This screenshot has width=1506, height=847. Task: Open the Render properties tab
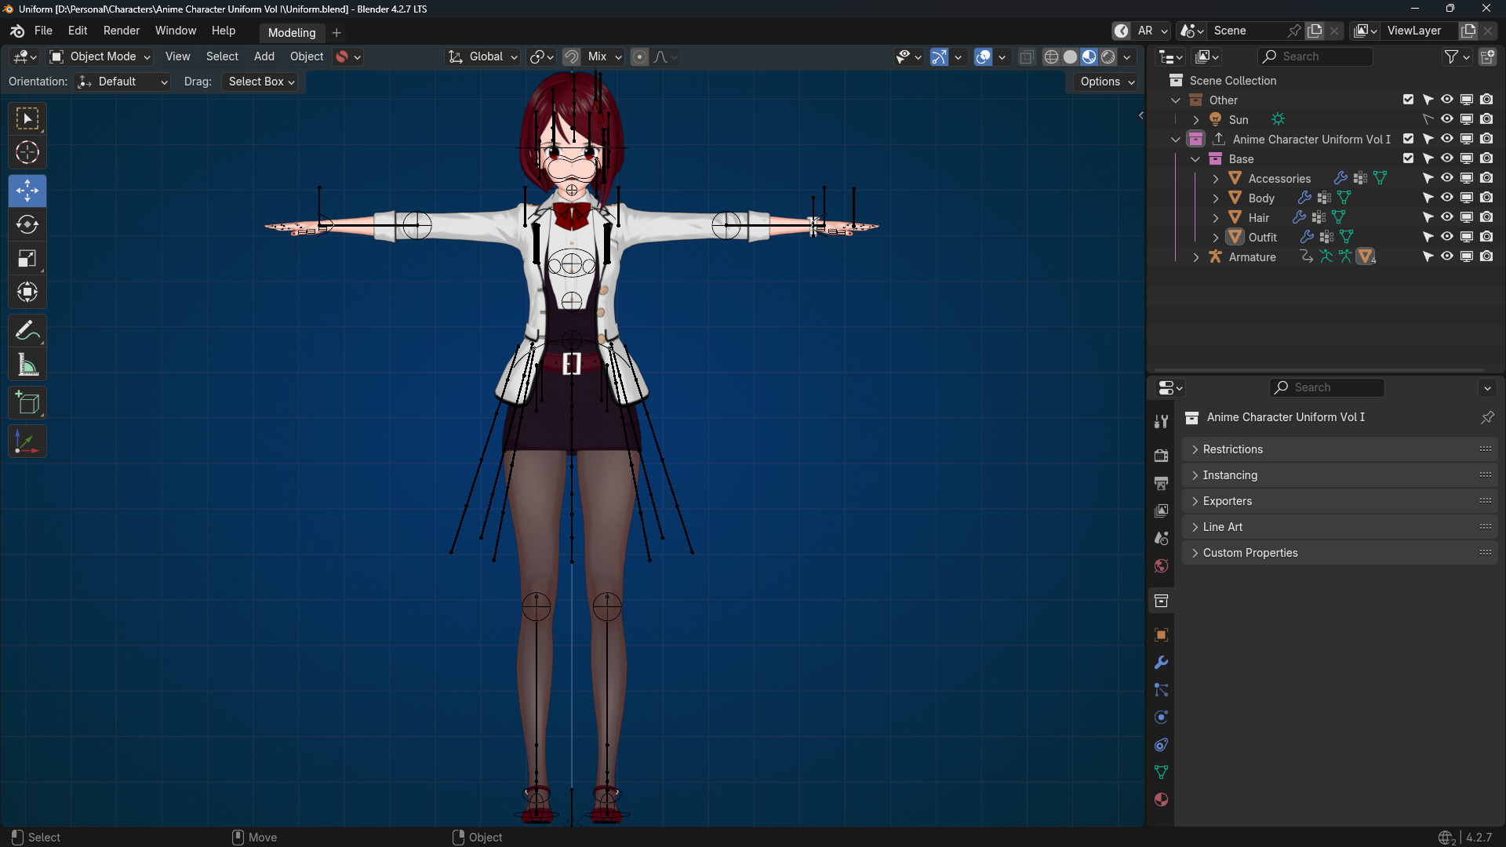coord(1162,456)
